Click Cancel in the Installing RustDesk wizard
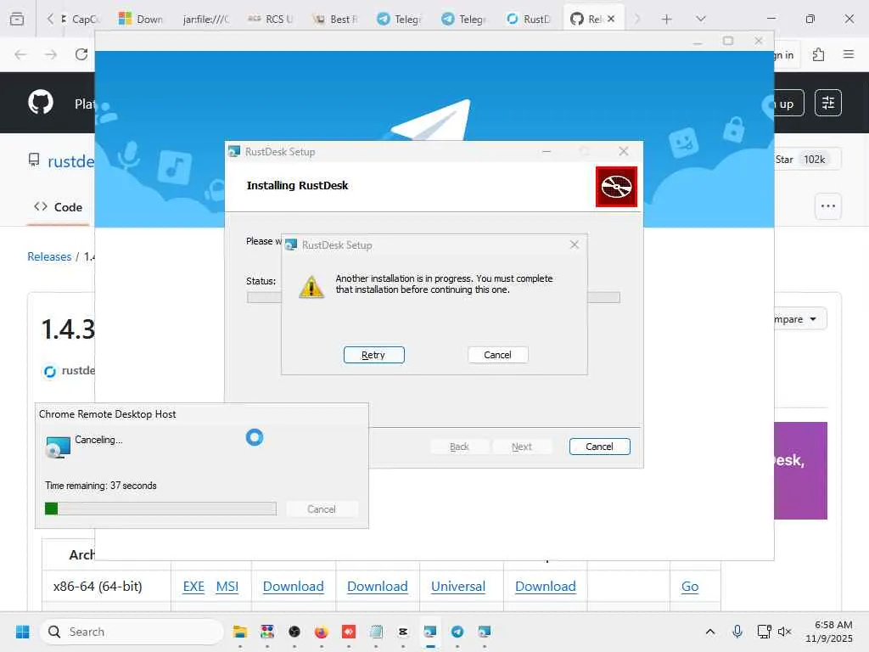 (599, 447)
